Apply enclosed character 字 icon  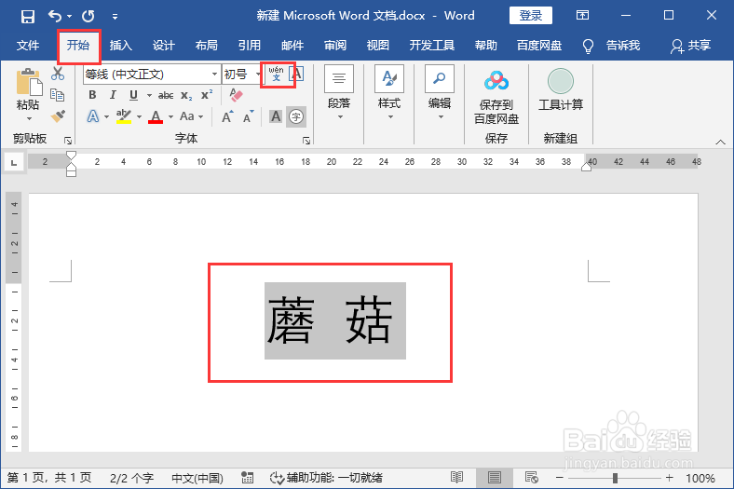[x=296, y=116]
